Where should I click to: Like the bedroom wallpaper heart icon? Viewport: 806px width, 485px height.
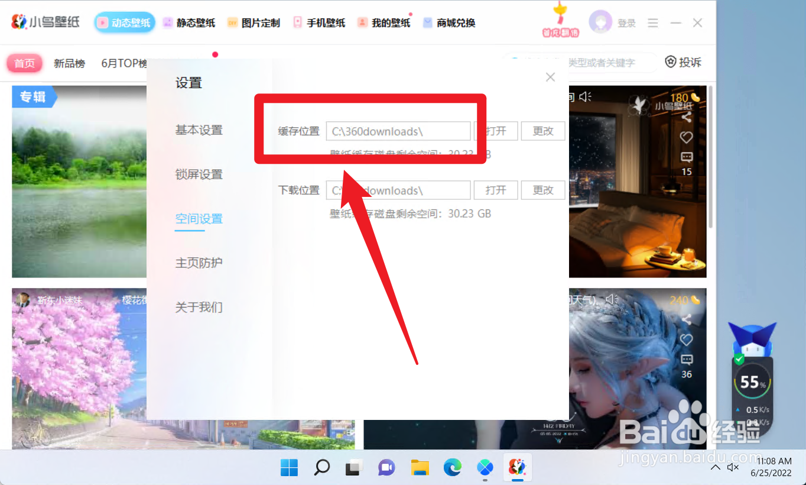click(686, 137)
